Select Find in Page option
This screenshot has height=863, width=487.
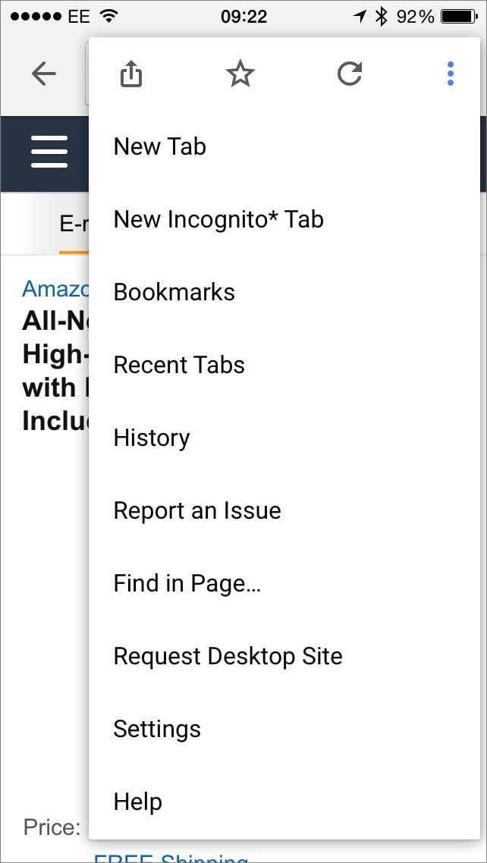tap(187, 583)
